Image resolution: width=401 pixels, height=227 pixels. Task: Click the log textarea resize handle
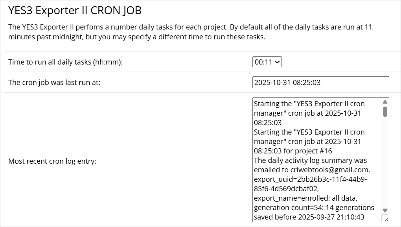click(385, 219)
